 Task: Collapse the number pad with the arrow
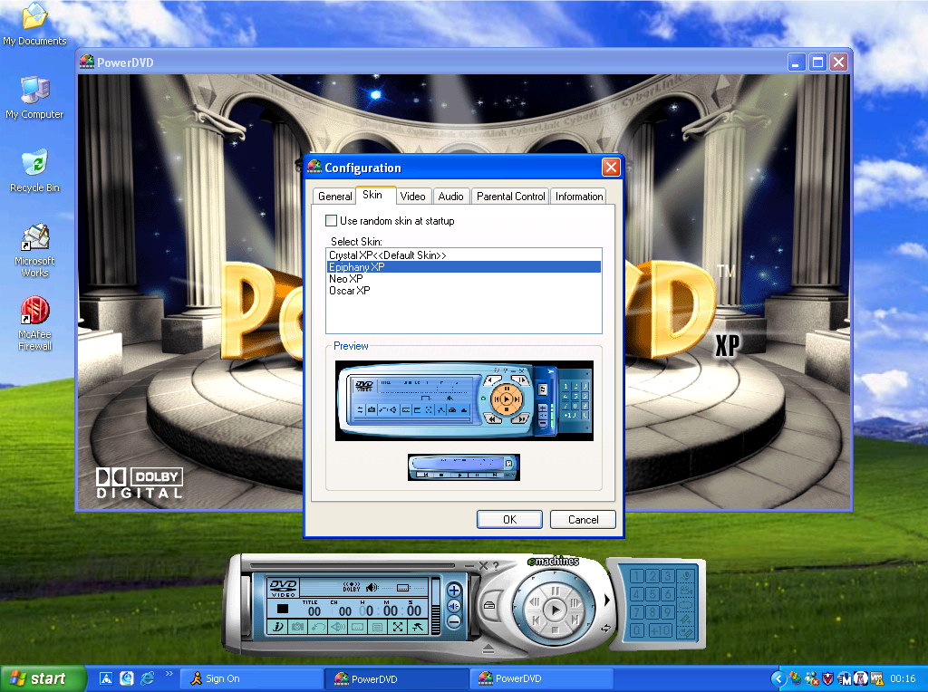(x=607, y=600)
